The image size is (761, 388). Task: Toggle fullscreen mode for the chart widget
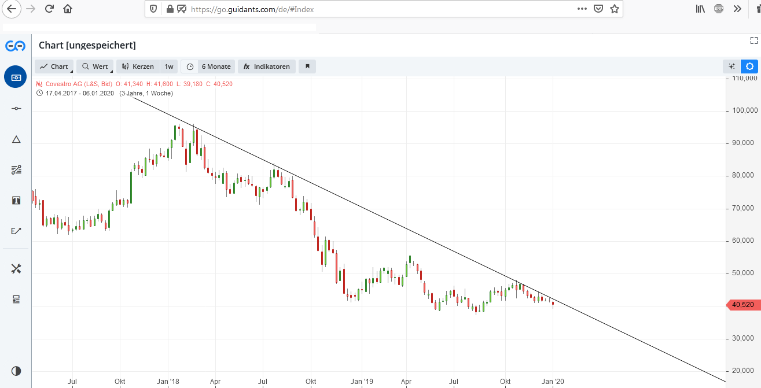[x=753, y=40]
